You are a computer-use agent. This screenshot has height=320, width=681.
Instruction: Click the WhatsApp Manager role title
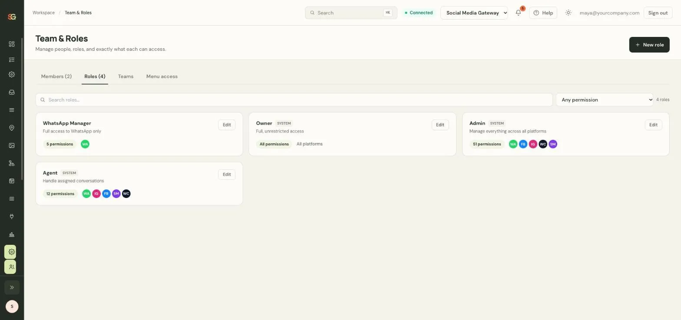[x=67, y=123]
